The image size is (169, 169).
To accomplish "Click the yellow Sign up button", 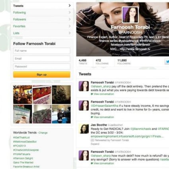I will 42,74.
